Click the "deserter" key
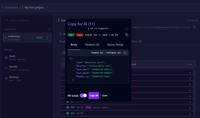The height and width of the screenshot is (118, 200). tap(81, 66)
